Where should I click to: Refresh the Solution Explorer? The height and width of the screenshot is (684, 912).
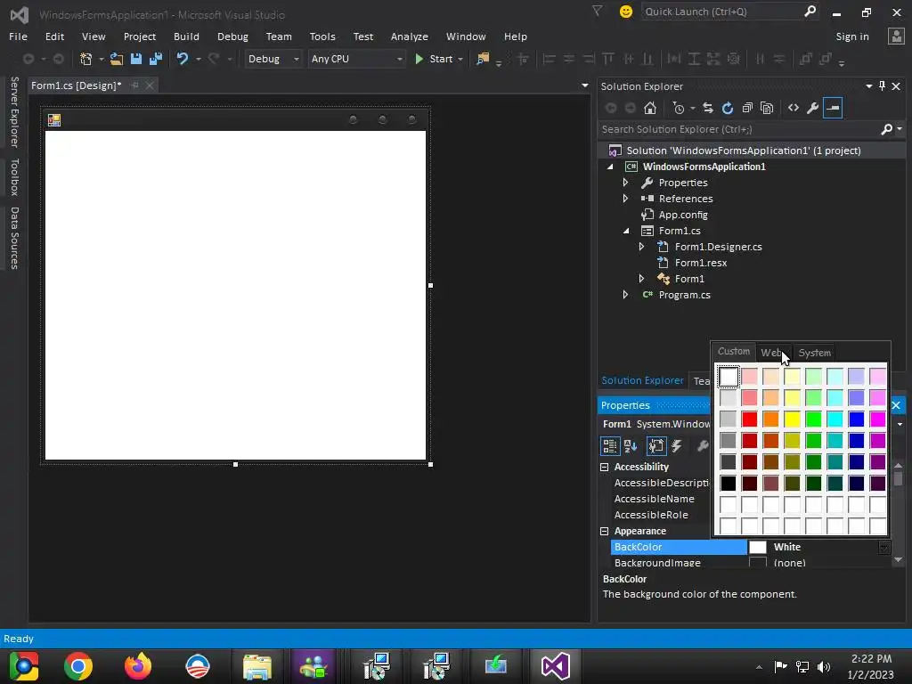pos(728,108)
